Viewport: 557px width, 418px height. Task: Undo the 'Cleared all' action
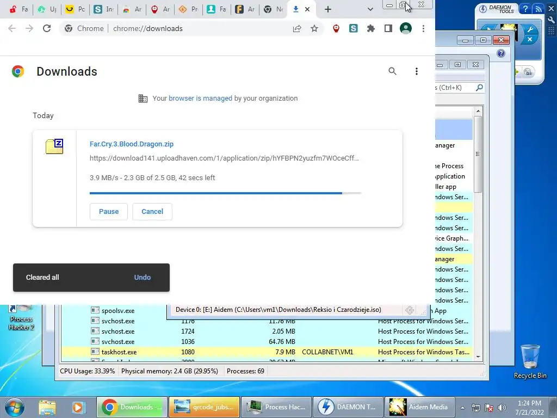coord(143,277)
